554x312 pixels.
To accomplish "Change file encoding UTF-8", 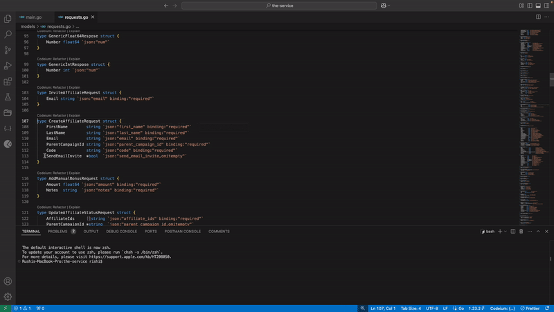I will coord(431,309).
